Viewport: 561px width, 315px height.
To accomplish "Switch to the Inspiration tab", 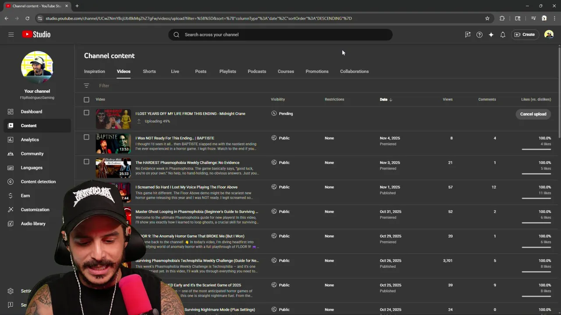I will pos(94,71).
